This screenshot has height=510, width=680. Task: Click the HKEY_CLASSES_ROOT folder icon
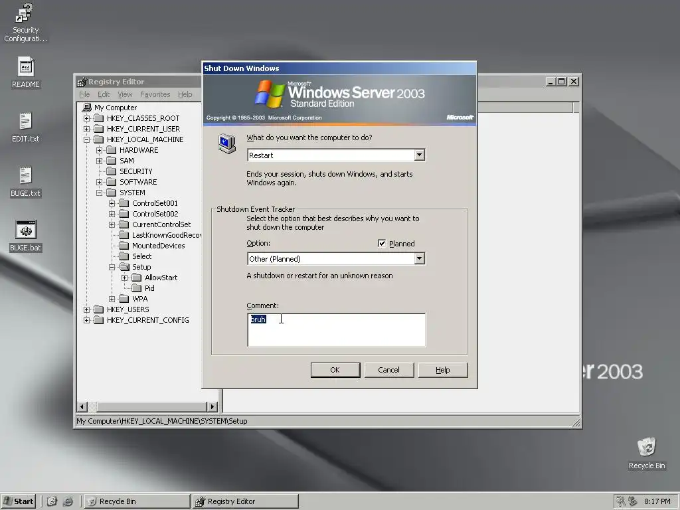click(x=99, y=118)
